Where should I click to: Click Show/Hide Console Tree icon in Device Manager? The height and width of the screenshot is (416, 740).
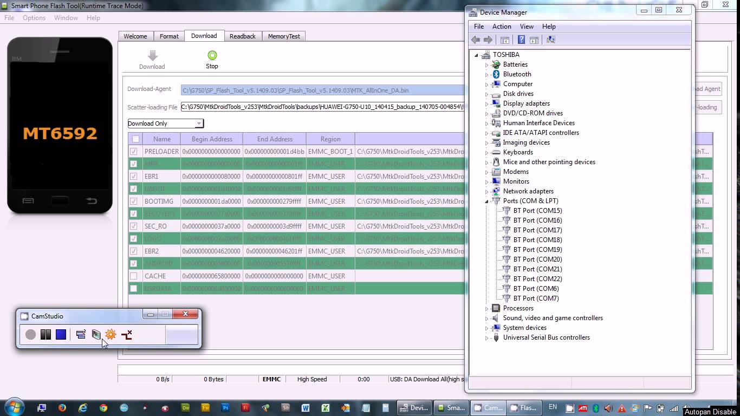point(505,40)
